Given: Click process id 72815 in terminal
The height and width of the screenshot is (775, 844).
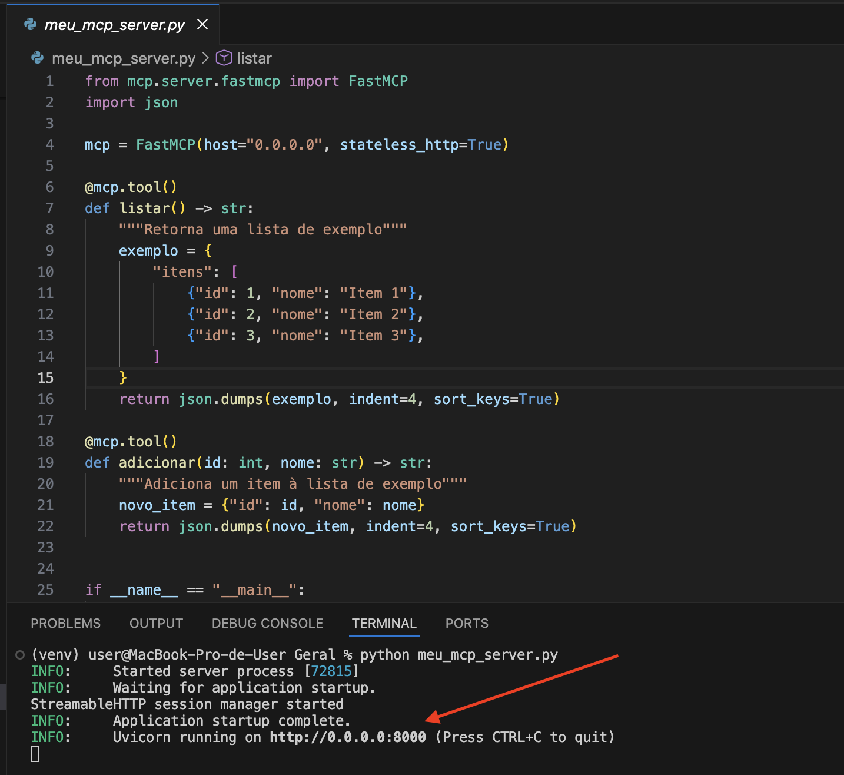Looking at the screenshot, I should [331, 671].
